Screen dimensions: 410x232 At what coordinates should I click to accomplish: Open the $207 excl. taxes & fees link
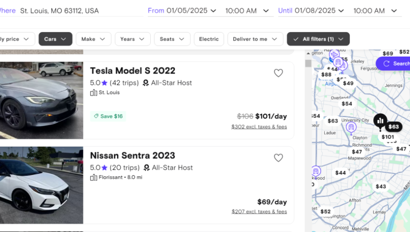pyautogui.click(x=259, y=211)
